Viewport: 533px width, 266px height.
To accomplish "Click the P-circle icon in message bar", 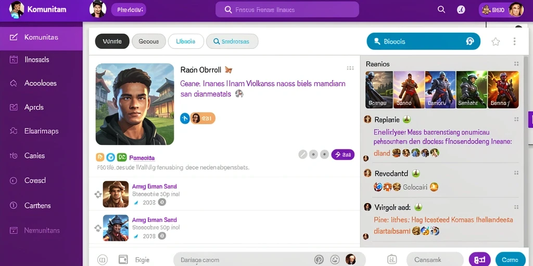I will pos(319,260).
